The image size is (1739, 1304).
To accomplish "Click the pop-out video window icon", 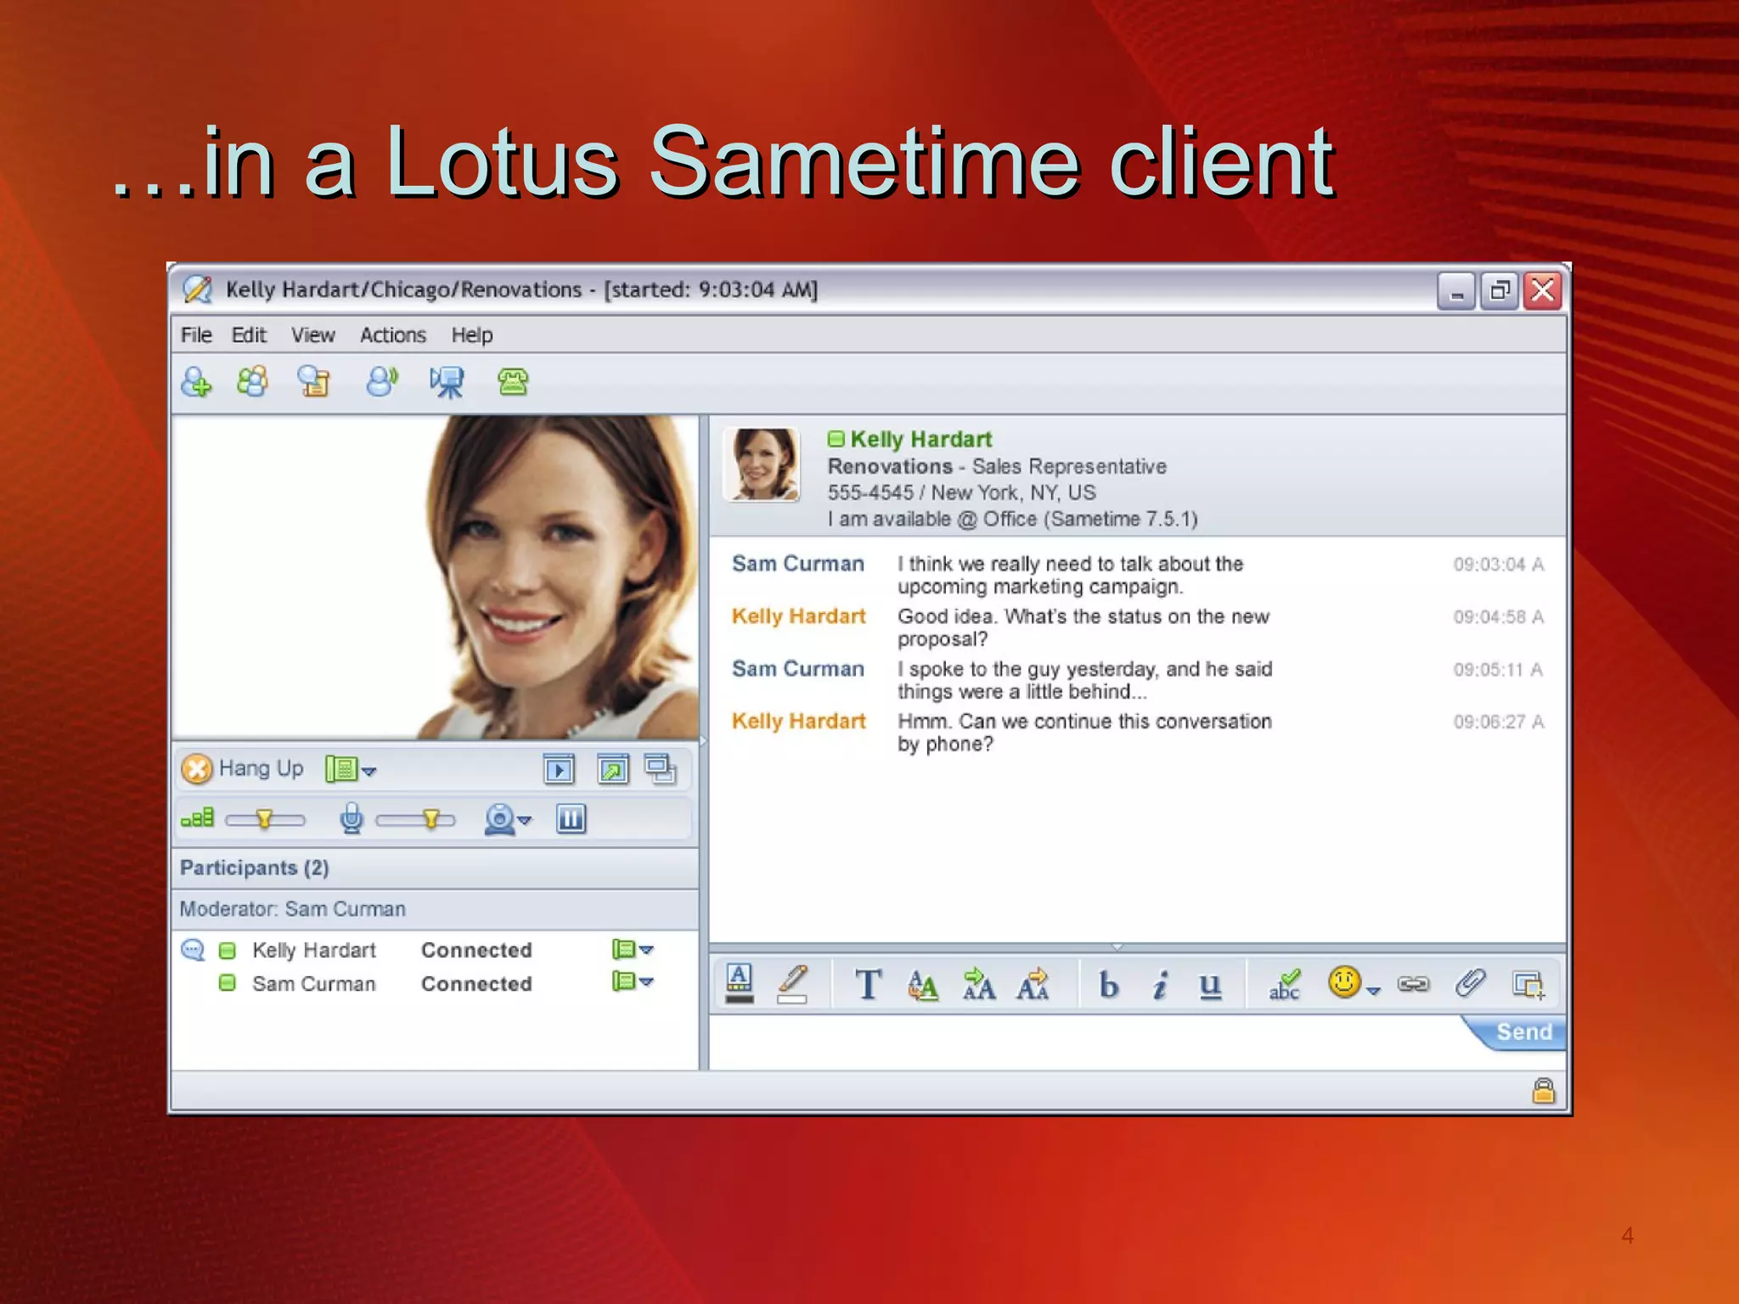I will click(x=613, y=770).
